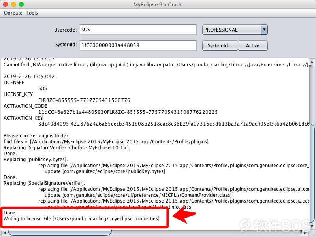Click the SystemId input field

tap(138, 45)
